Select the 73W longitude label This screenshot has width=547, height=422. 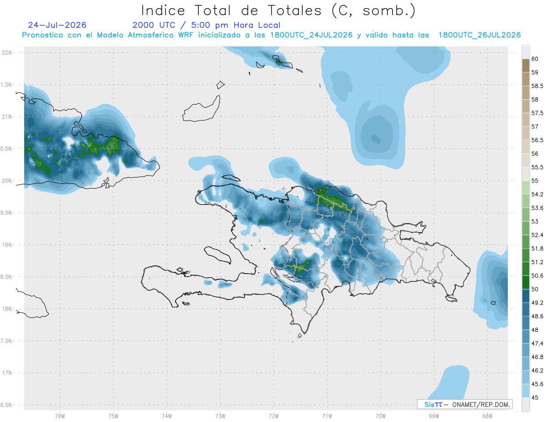(220, 416)
